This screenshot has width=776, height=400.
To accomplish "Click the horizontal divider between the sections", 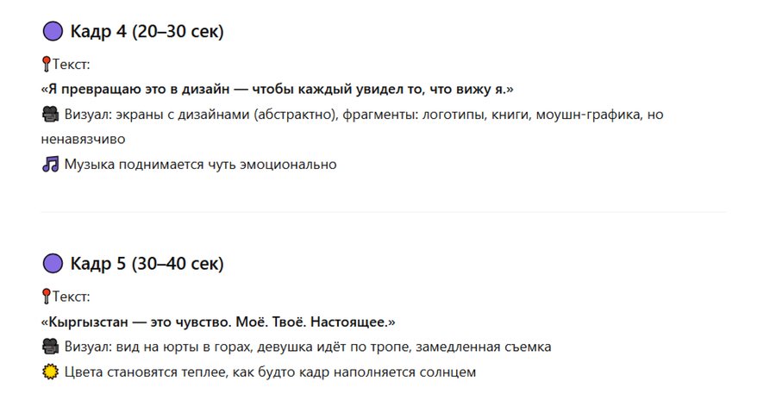I will pyautogui.click(x=384, y=212).
